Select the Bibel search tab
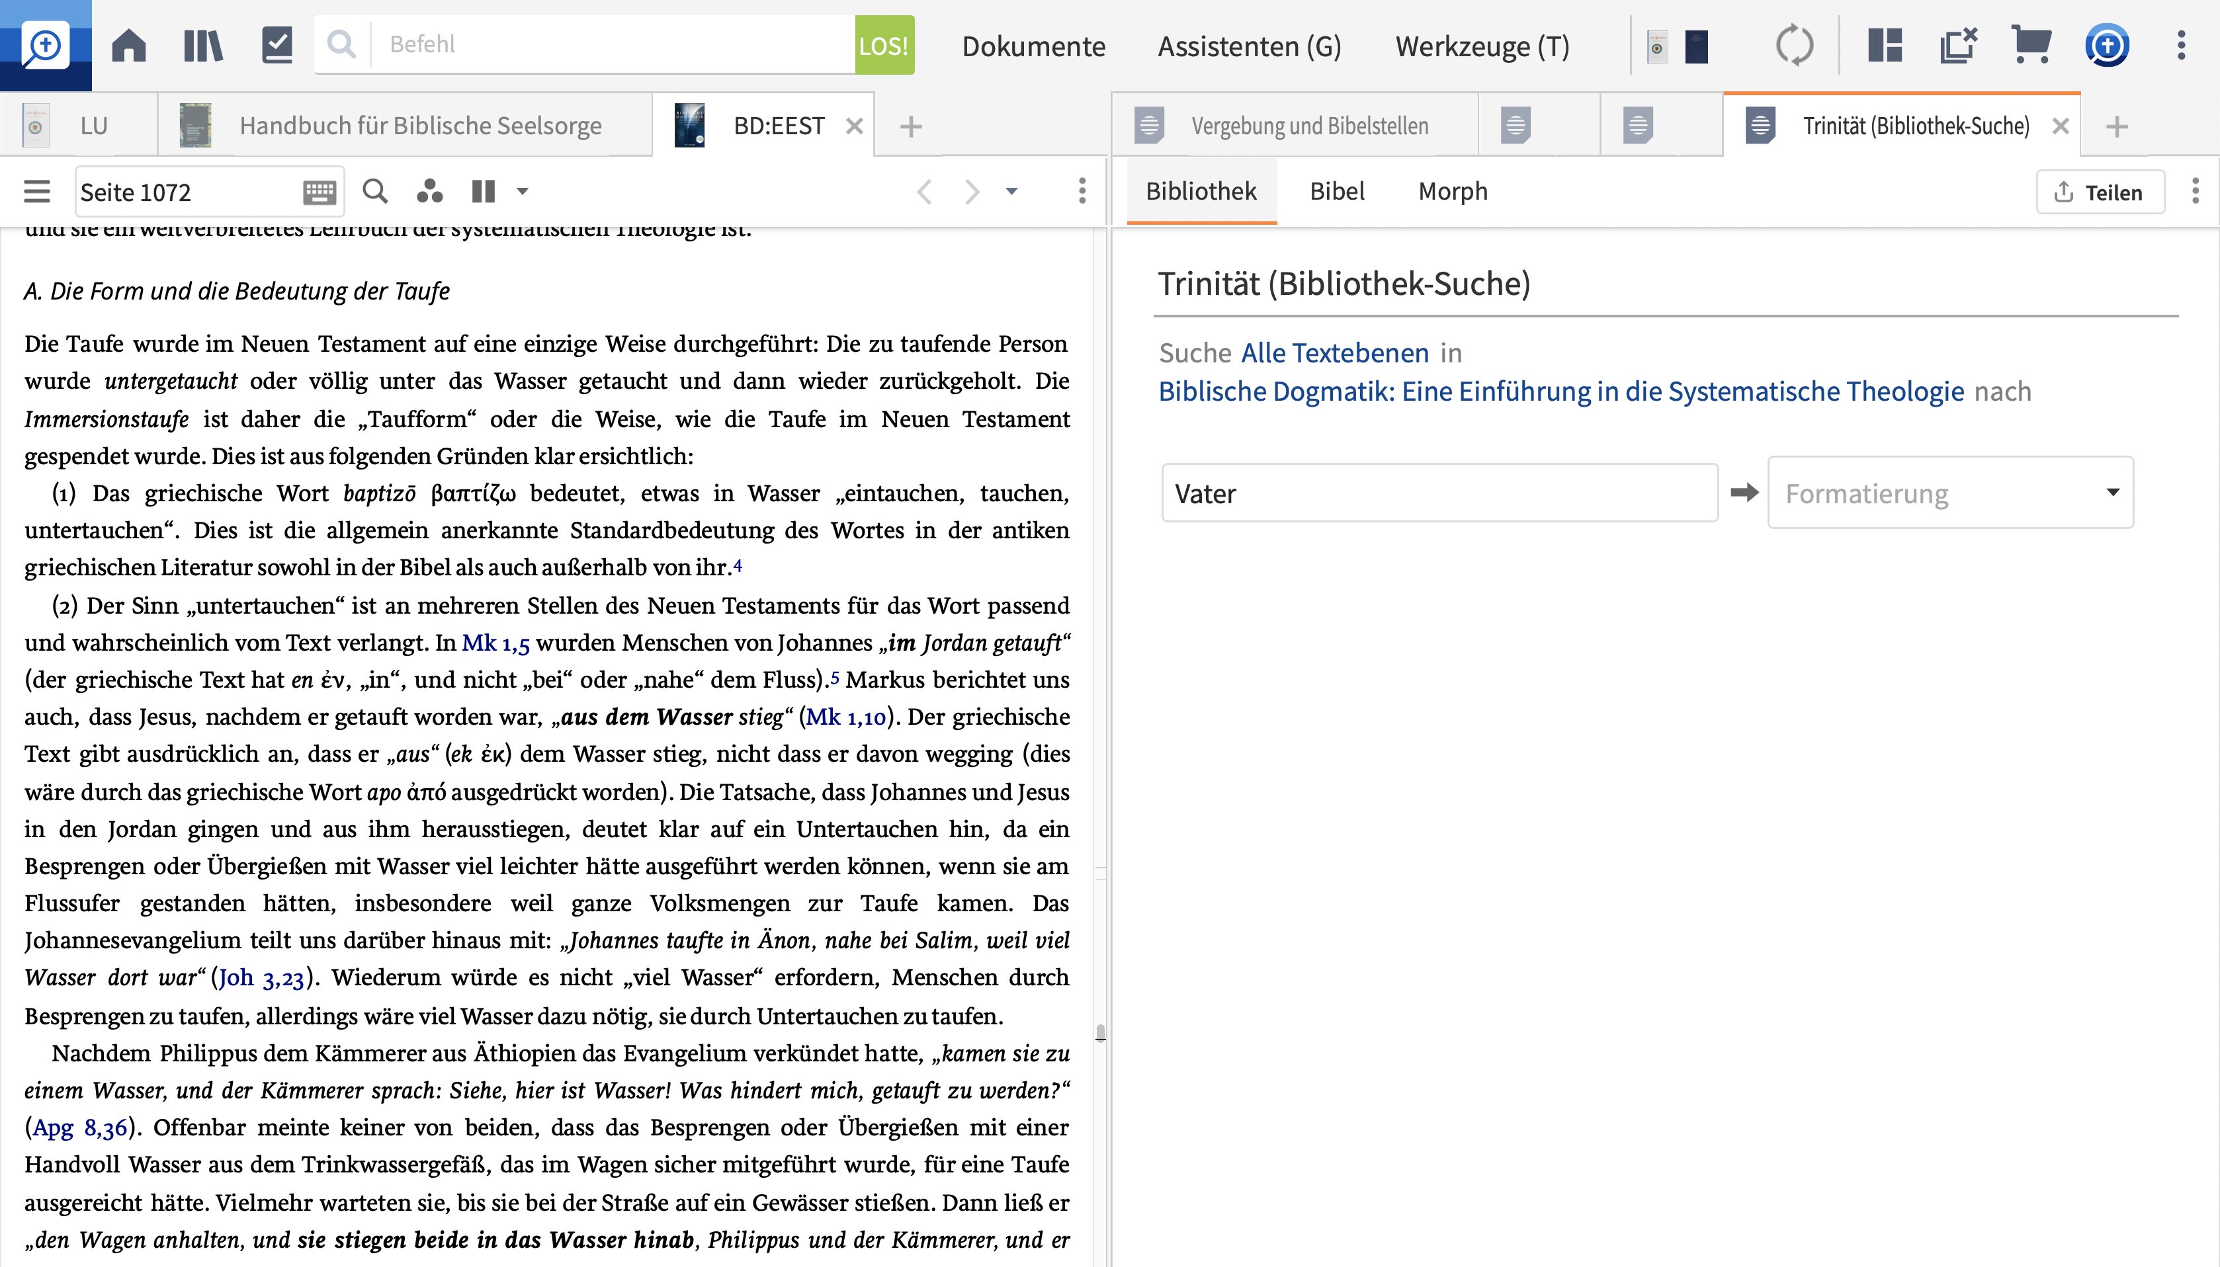The width and height of the screenshot is (2220, 1267). click(x=1337, y=190)
